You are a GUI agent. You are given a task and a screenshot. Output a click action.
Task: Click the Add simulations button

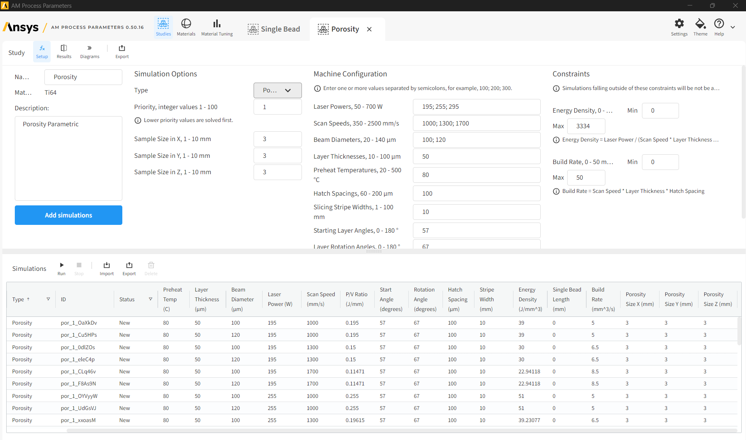[69, 215]
